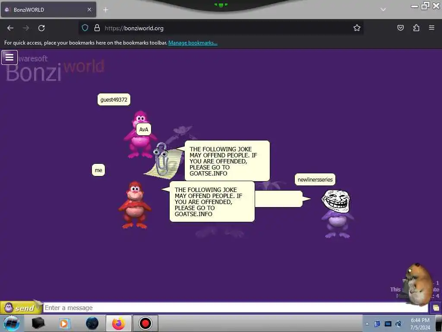Click the Clippy paperclip character
The width and height of the screenshot is (442, 332).
point(163,160)
